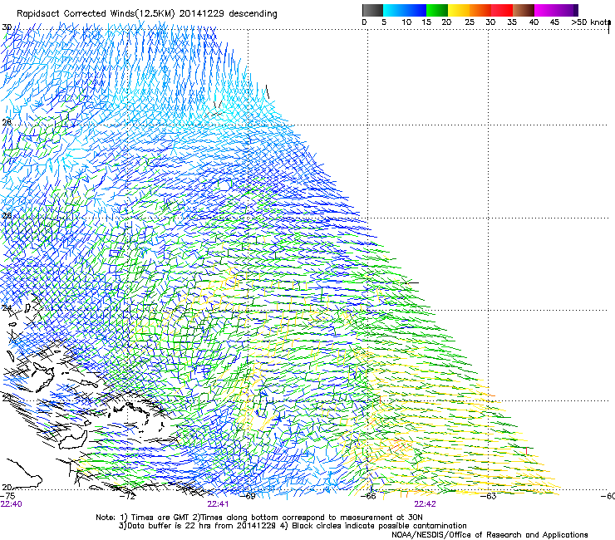
Task: Click the 'Times are GMT' note line
Action: (259, 518)
